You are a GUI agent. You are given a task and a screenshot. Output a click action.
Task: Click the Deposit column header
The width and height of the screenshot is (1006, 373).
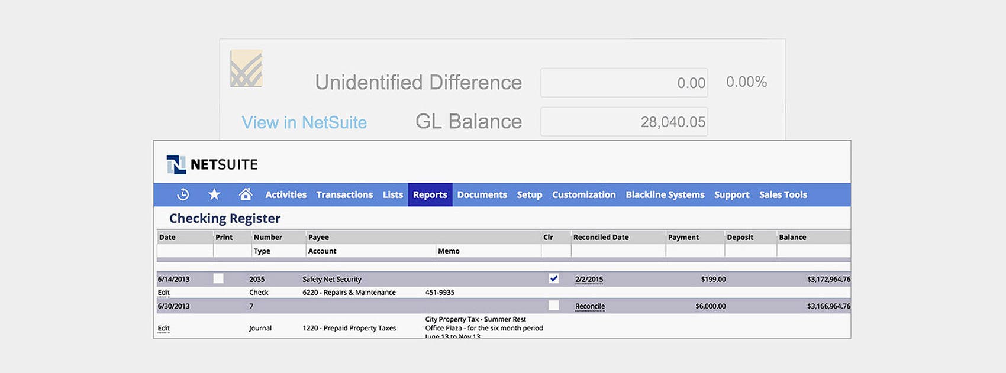[740, 237]
